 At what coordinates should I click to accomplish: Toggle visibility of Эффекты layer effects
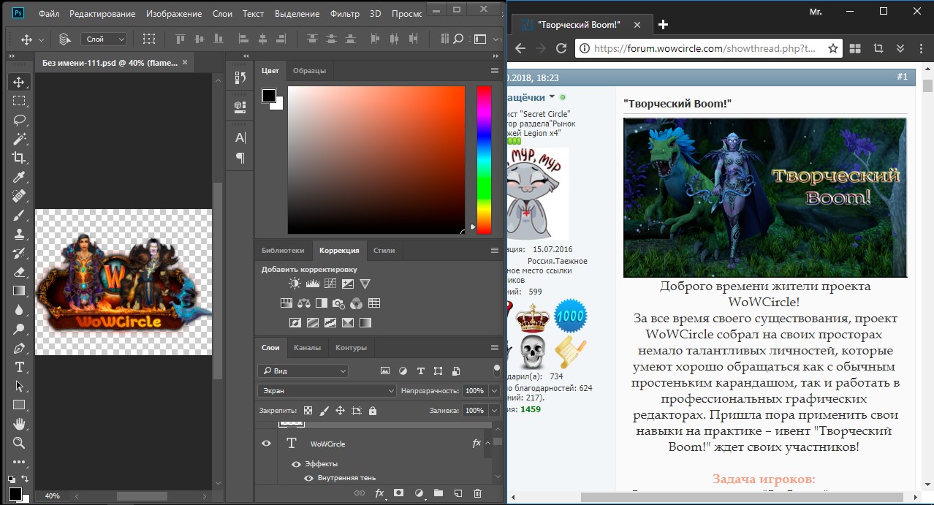click(296, 464)
